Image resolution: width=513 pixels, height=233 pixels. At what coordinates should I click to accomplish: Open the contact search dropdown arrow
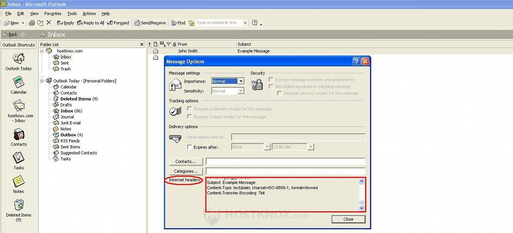tap(245, 23)
